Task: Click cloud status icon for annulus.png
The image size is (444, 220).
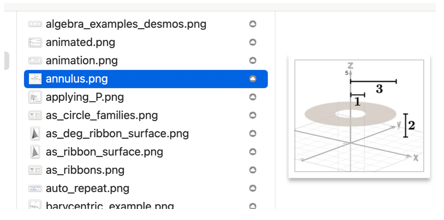Action: coord(253,79)
